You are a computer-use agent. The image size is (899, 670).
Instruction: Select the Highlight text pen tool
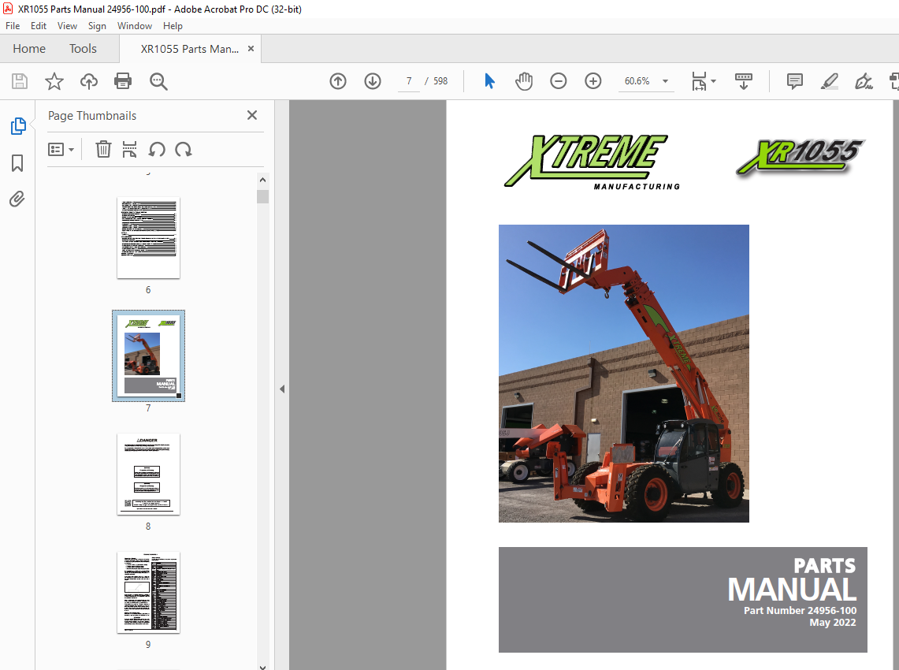click(829, 81)
